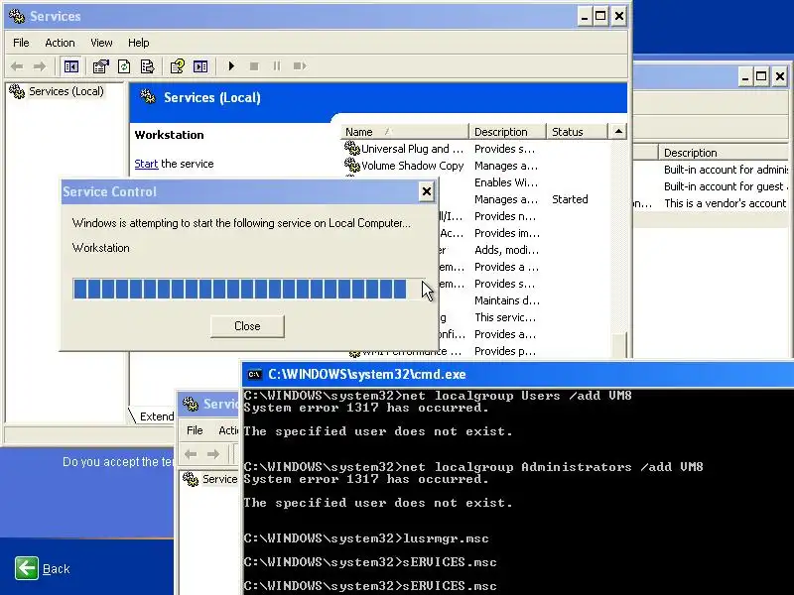Click the Back arrow in Services toolbar
794x595 pixels.
pyautogui.click(x=17, y=66)
